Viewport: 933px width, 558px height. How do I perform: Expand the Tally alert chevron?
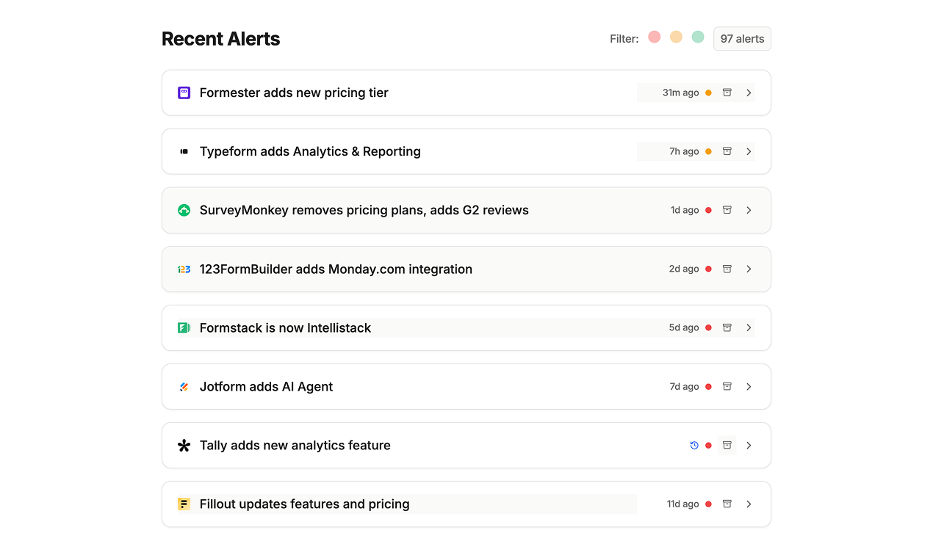749,445
